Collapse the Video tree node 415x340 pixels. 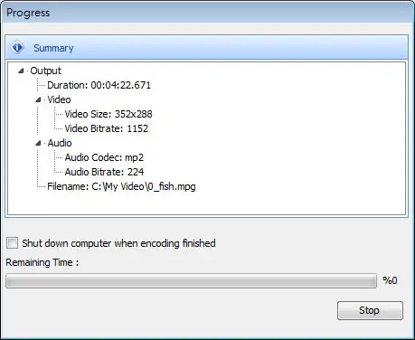coord(38,99)
